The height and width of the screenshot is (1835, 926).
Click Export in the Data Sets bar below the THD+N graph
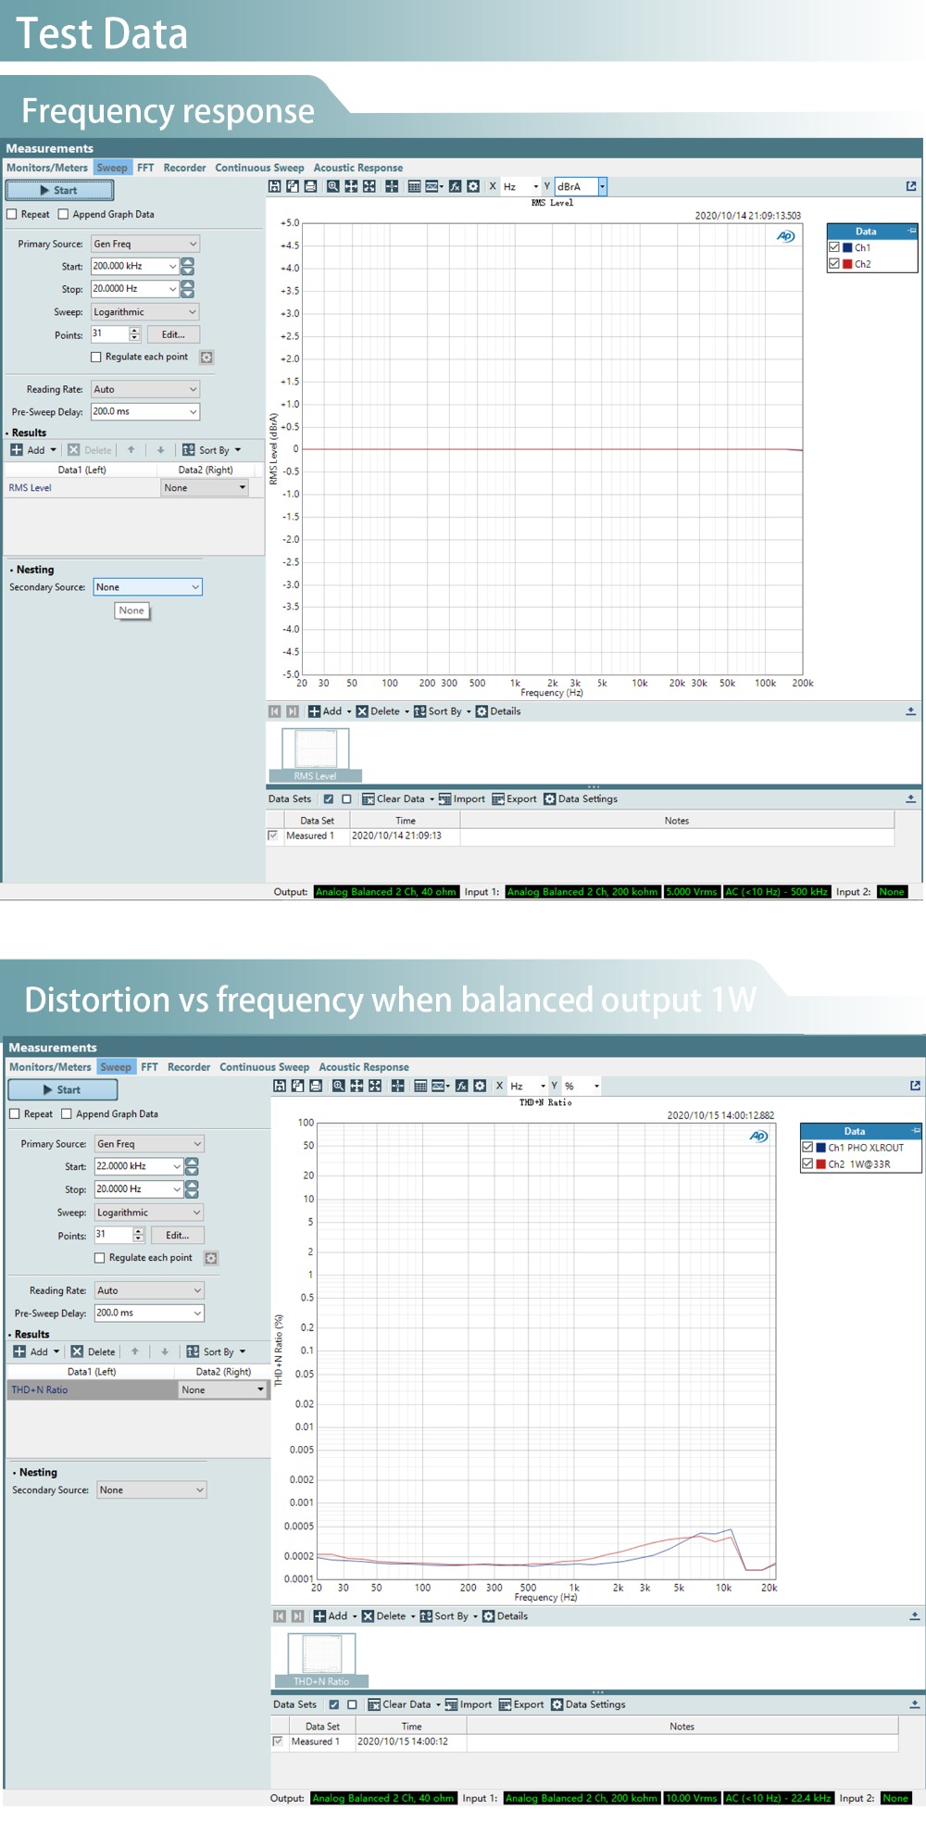coord(521,1704)
